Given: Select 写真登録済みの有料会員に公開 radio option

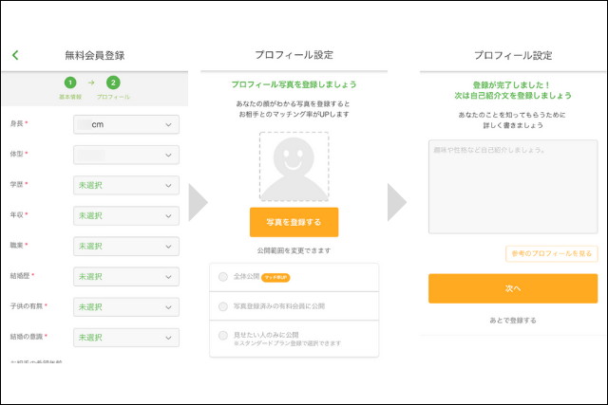Looking at the screenshot, I should (223, 306).
